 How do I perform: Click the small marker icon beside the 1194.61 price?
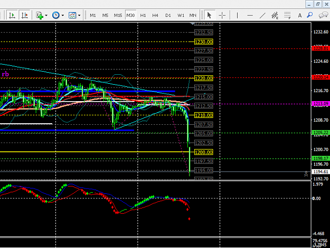click(306, 174)
